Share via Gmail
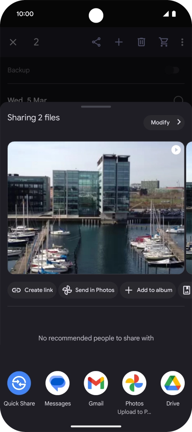192x432 pixels. point(96,389)
